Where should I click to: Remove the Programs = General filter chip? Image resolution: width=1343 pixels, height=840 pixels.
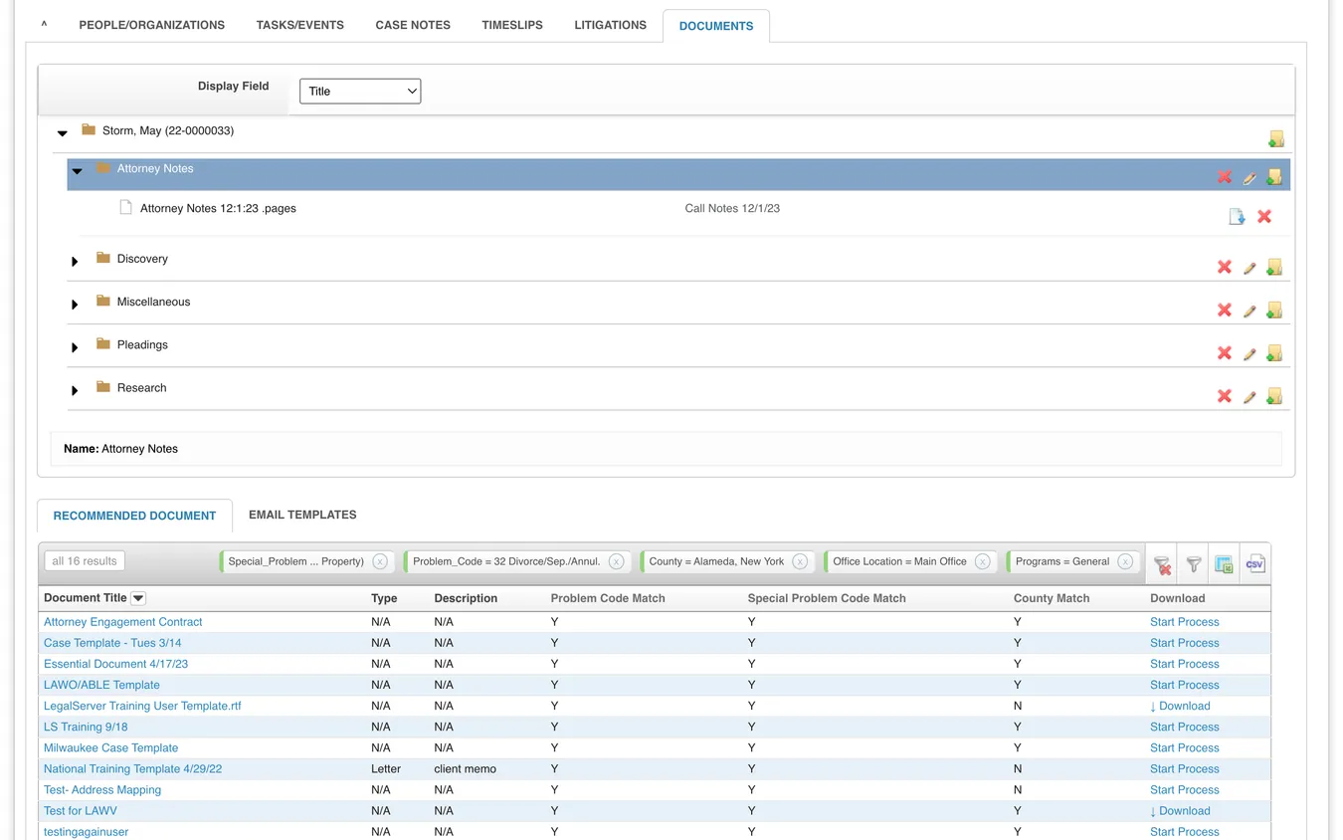[x=1125, y=561]
